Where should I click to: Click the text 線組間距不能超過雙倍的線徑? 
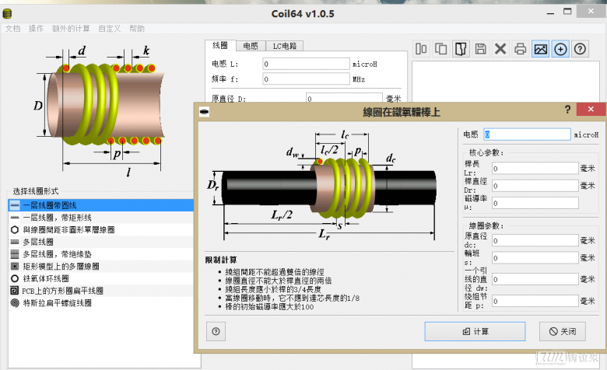pyautogui.click(x=275, y=272)
